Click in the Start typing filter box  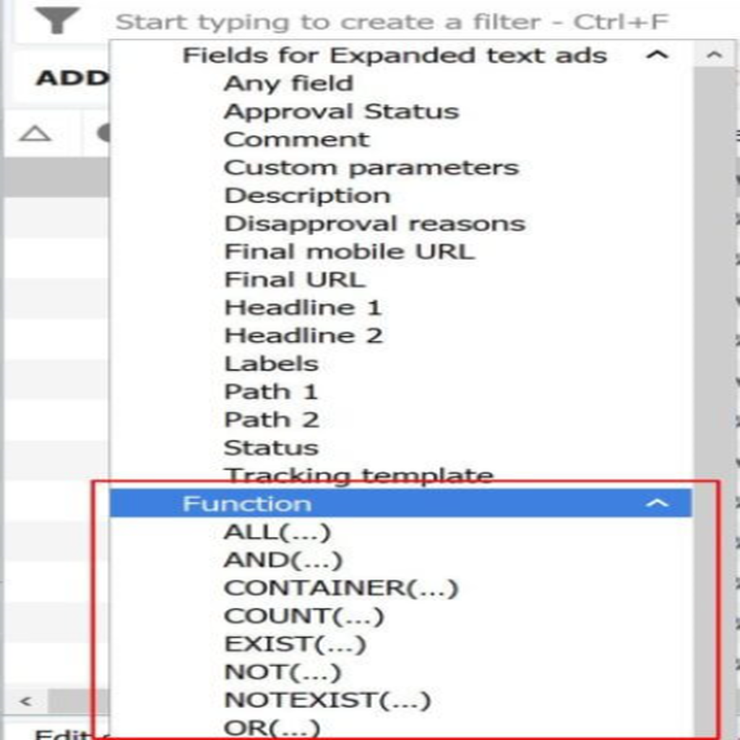coord(392,22)
